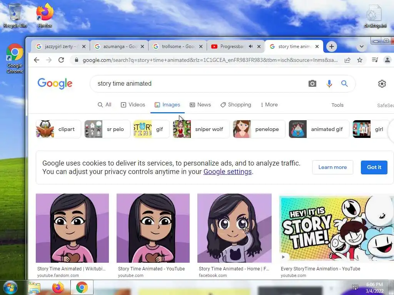
Task: Open the Chrome profile avatar icon
Action: coord(387,60)
